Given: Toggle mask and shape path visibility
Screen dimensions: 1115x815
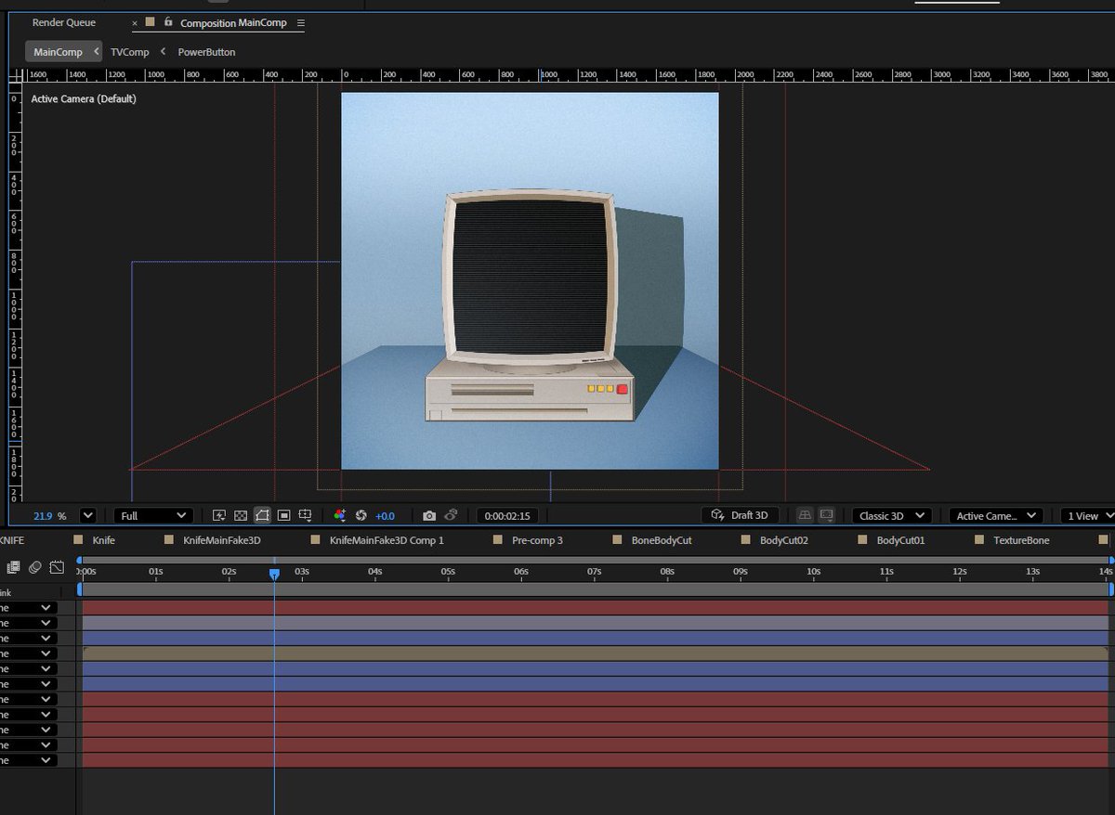Looking at the screenshot, I should point(262,515).
